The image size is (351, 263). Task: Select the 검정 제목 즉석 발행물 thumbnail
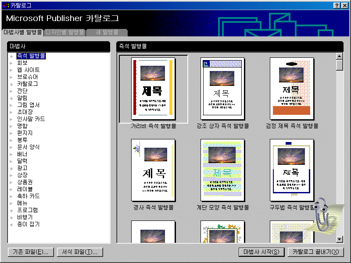292,89
